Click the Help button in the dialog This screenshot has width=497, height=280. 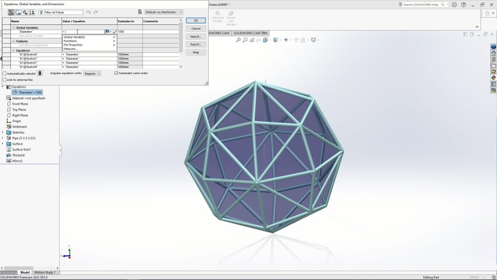pos(196,52)
